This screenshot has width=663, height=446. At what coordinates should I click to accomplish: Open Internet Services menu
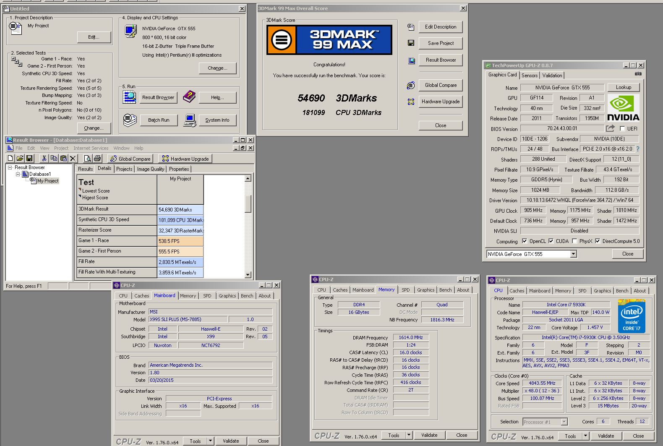coord(91,148)
